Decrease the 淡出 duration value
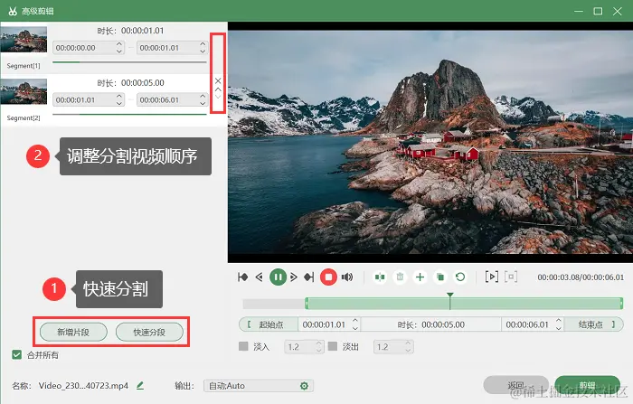633x404 pixels. pos(408,350)
